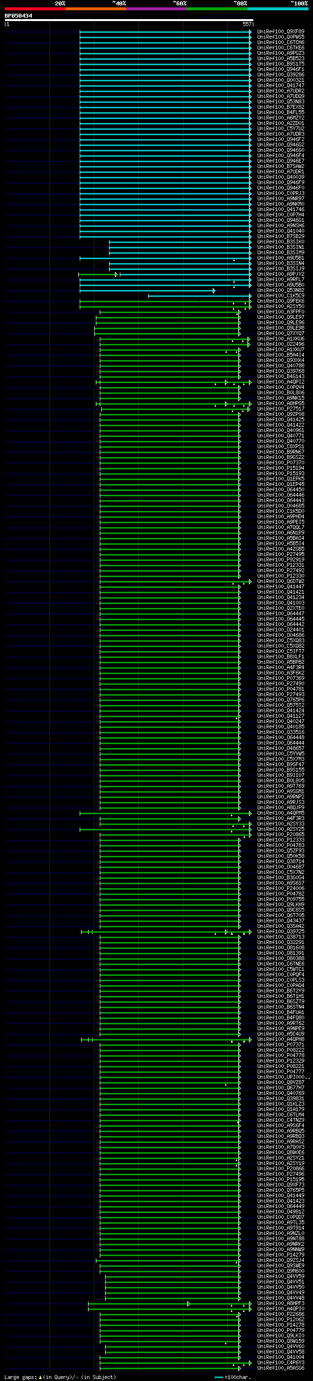The height and width of the screenshot is (1381, 313).
Task: Open hit UniRef100_A6MZY2
Action: [x=281, y=118]
